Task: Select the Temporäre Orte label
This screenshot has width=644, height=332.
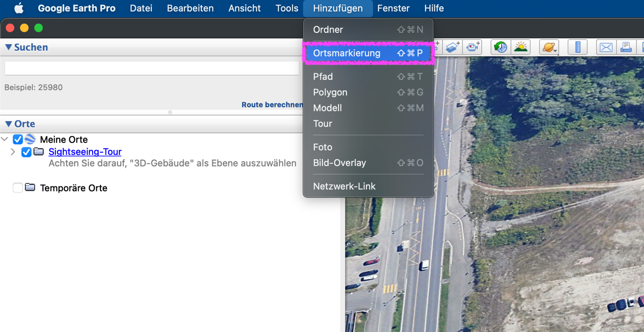Action: coord(74,188)
